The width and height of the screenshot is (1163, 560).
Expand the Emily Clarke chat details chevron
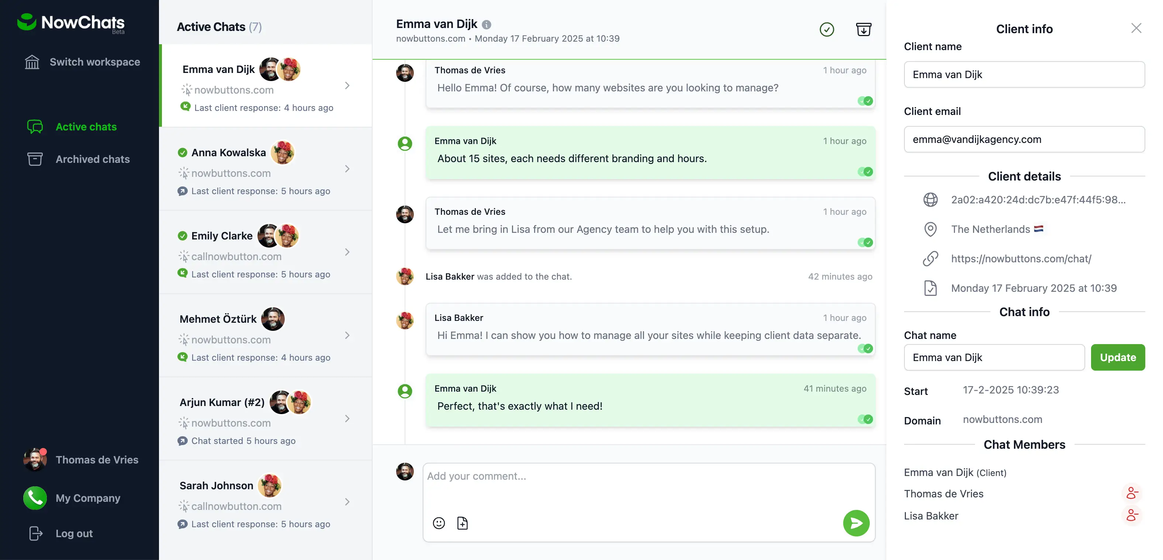(x=347, y=252)
